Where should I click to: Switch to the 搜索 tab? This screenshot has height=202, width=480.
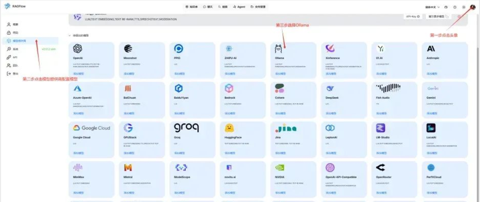[x=222, y=7]
